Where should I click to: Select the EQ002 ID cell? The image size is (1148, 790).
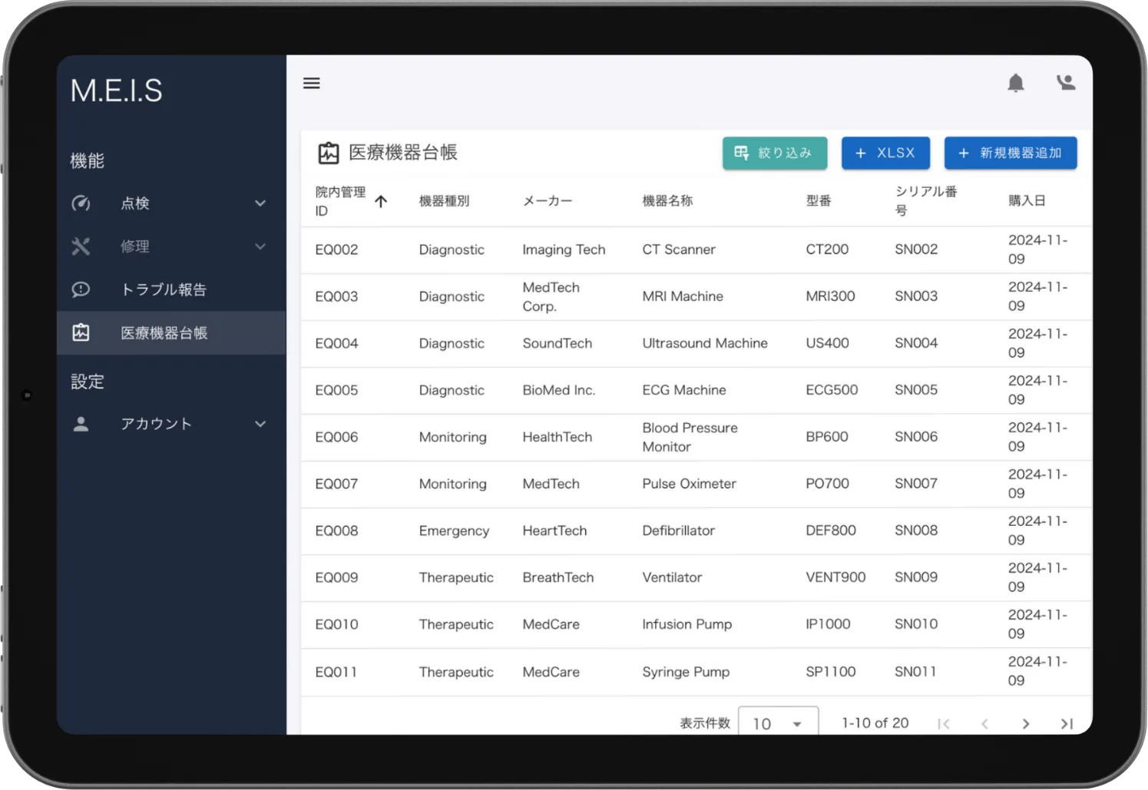point(336,250)
